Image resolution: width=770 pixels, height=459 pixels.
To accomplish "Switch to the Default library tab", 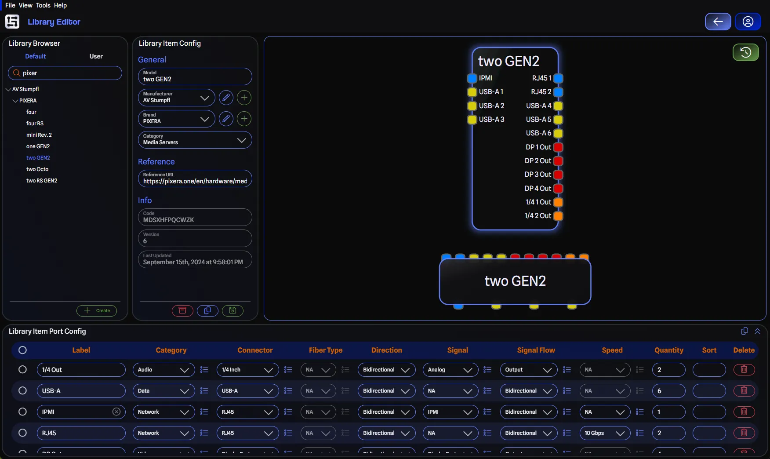I will 35,56.
